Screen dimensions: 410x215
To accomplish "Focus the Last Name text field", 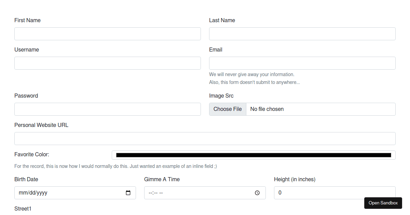I will pyautogui.click(x=302, y=34).
